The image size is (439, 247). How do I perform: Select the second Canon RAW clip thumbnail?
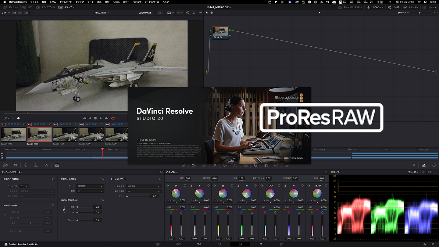point(39,134)
